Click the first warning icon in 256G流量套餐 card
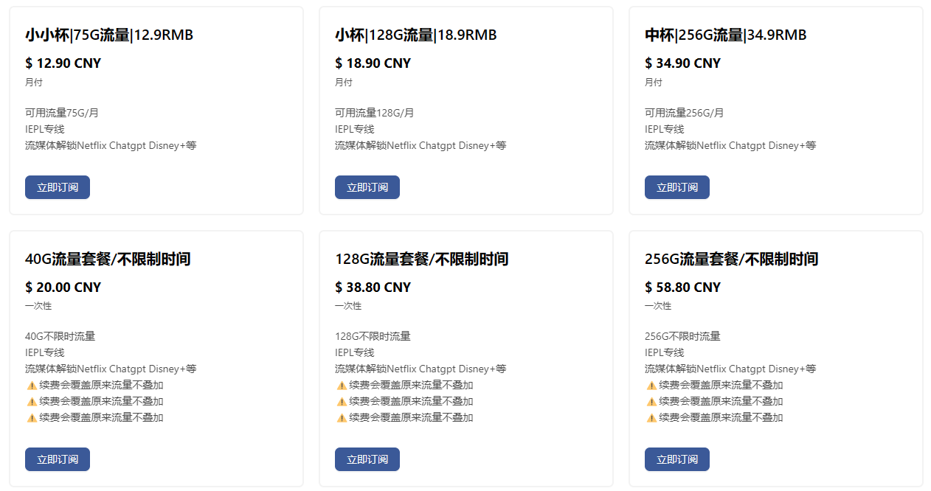The image size is (931, 491). coord(651,385)
